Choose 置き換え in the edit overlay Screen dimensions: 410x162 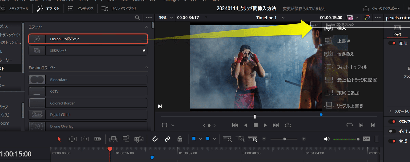tap(345, 54)
